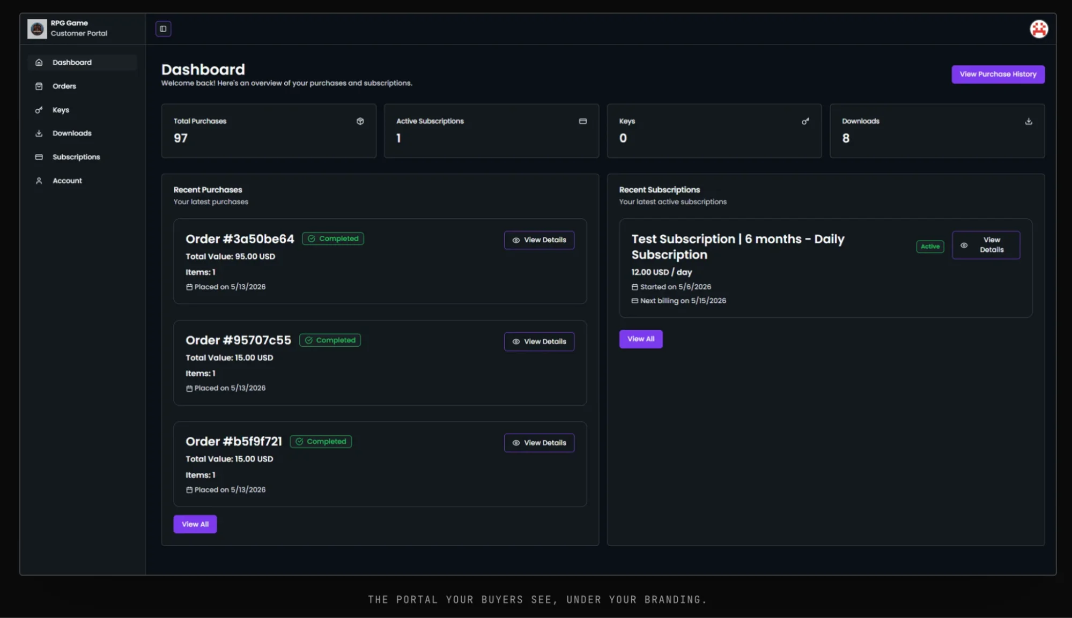Screen dimensions: 1072x618
Task: Click 12.00 USD / day price text
Action: click(662, 272)
